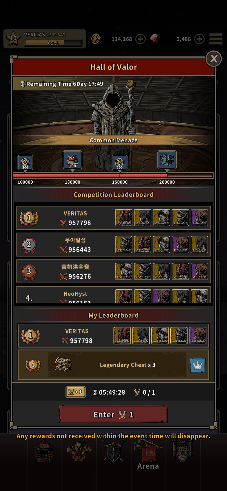
Task: Select the 130000 milestone reward icon
Action: pyautogui.click(x=72, y=160)
